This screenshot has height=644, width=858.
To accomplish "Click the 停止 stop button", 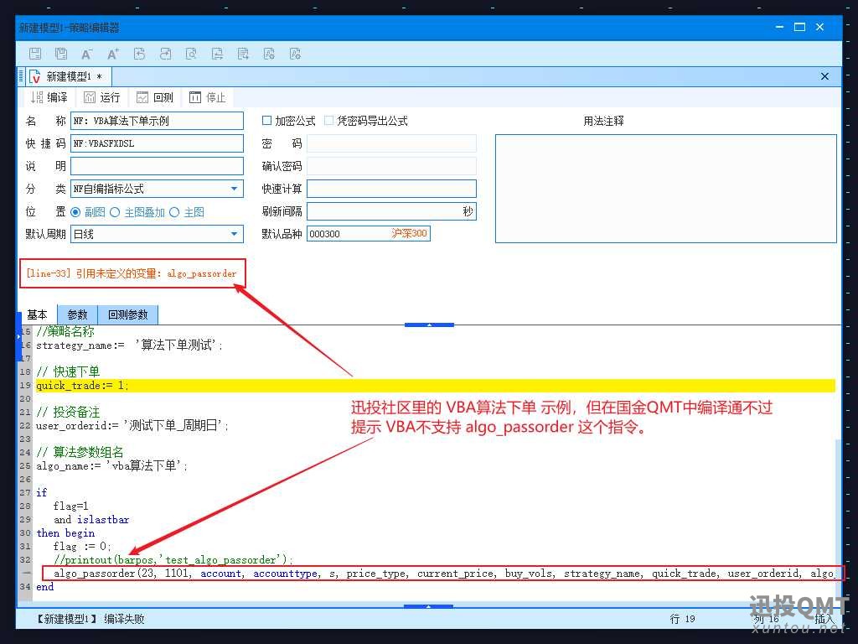I will tap(208, 97).
